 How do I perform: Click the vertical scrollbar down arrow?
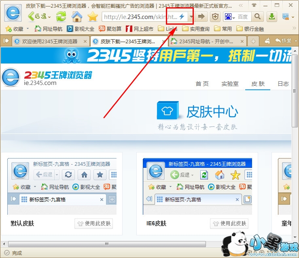coord(295,237)
